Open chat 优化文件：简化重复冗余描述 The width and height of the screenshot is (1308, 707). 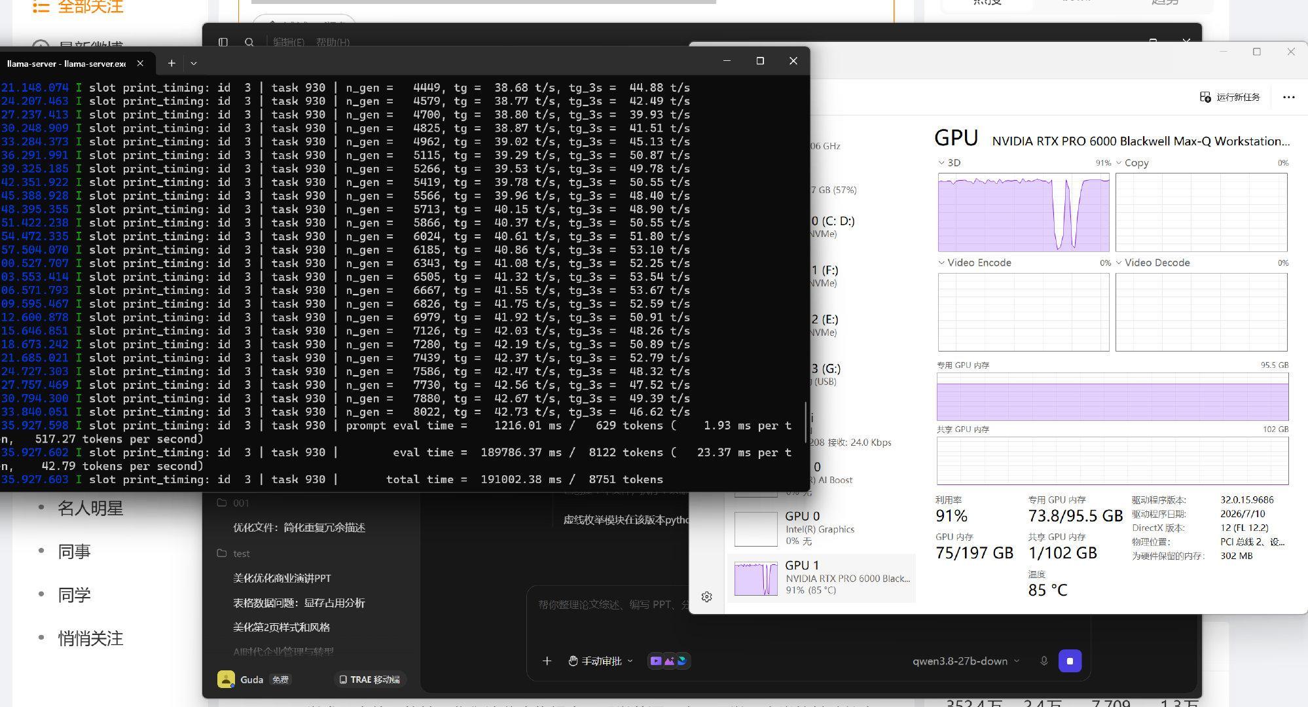click(299, 528)
